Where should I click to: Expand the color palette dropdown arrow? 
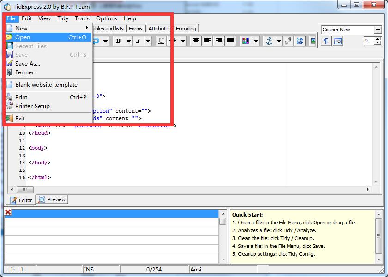pos(255,41)
